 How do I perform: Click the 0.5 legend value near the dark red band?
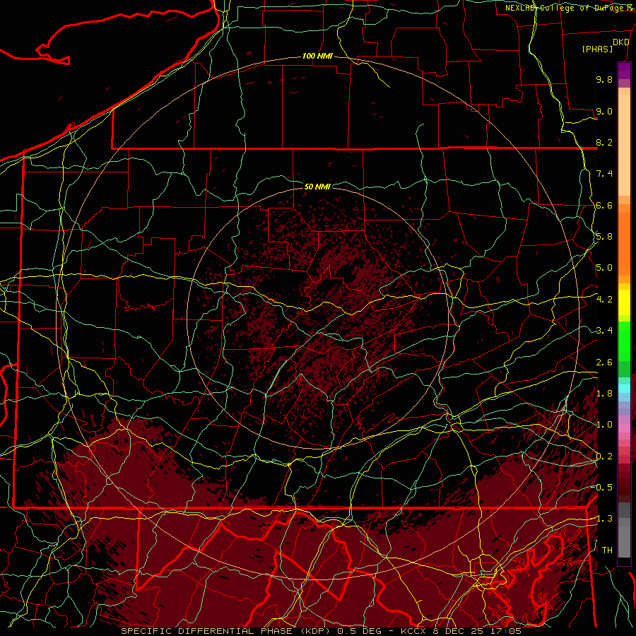(x=604, y=488)
